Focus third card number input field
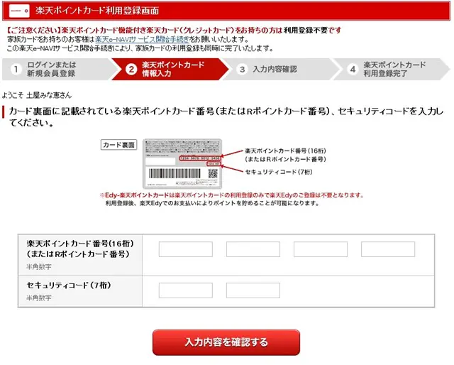 [321, 249]
